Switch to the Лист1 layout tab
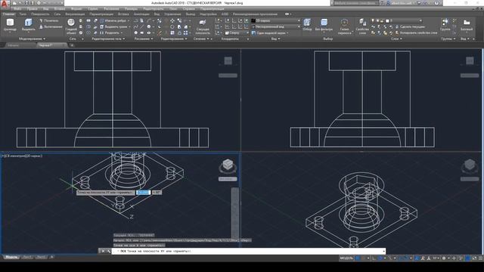Image resolution: width=484 pixels, height=272 pixels. (x=26, y=257)
